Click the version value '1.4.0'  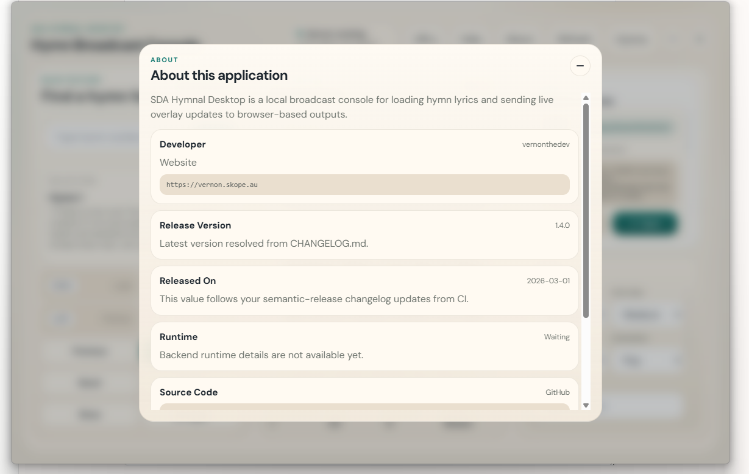pos(563,225)
